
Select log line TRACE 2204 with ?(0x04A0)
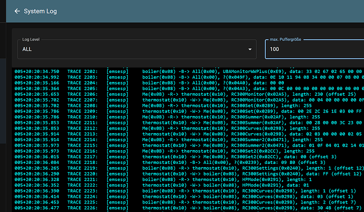149,83
